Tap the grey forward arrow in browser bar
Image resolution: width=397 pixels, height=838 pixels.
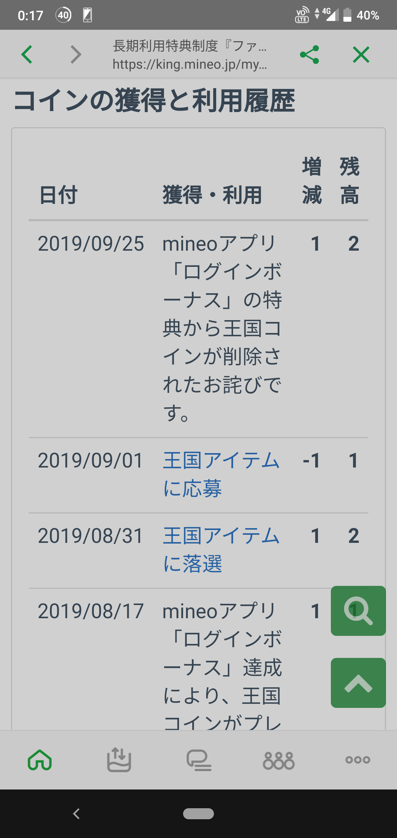[76, 55]
